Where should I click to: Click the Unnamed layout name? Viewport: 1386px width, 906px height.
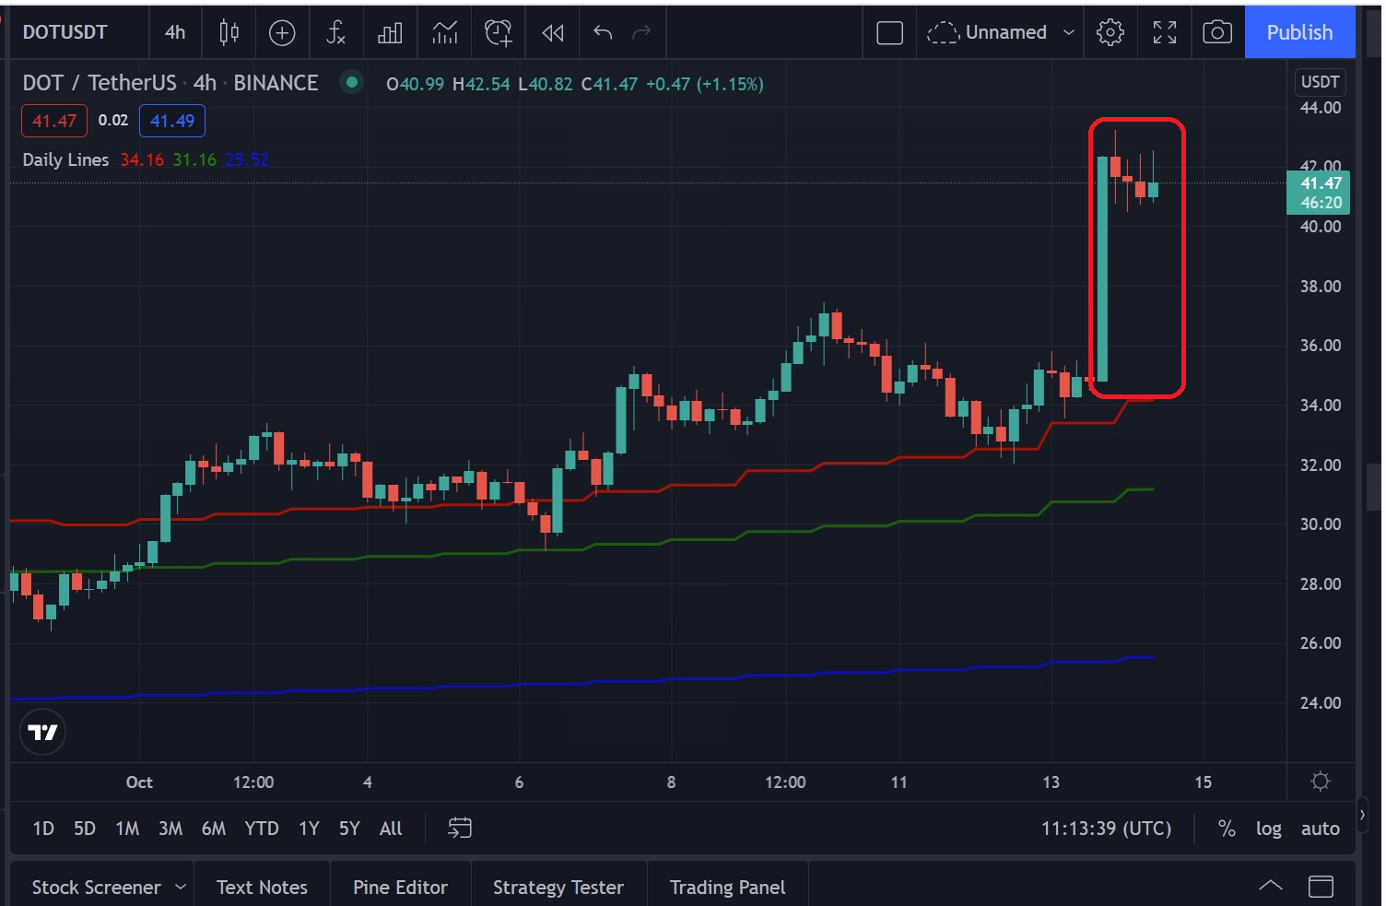(1005, 33)
